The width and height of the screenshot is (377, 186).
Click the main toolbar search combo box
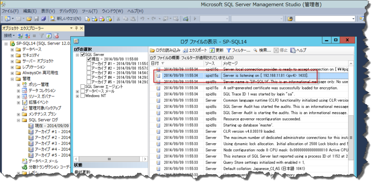pyautogui.click(x=325, y=18)
